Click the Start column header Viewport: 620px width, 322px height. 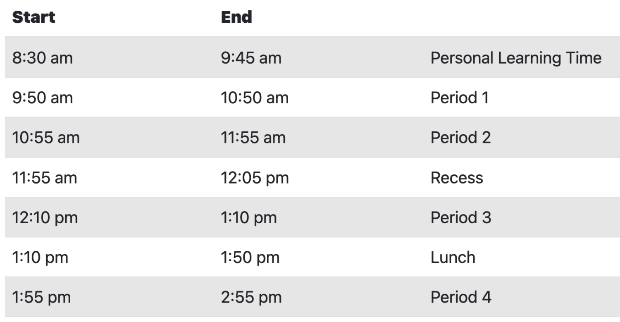pos(33,17)
